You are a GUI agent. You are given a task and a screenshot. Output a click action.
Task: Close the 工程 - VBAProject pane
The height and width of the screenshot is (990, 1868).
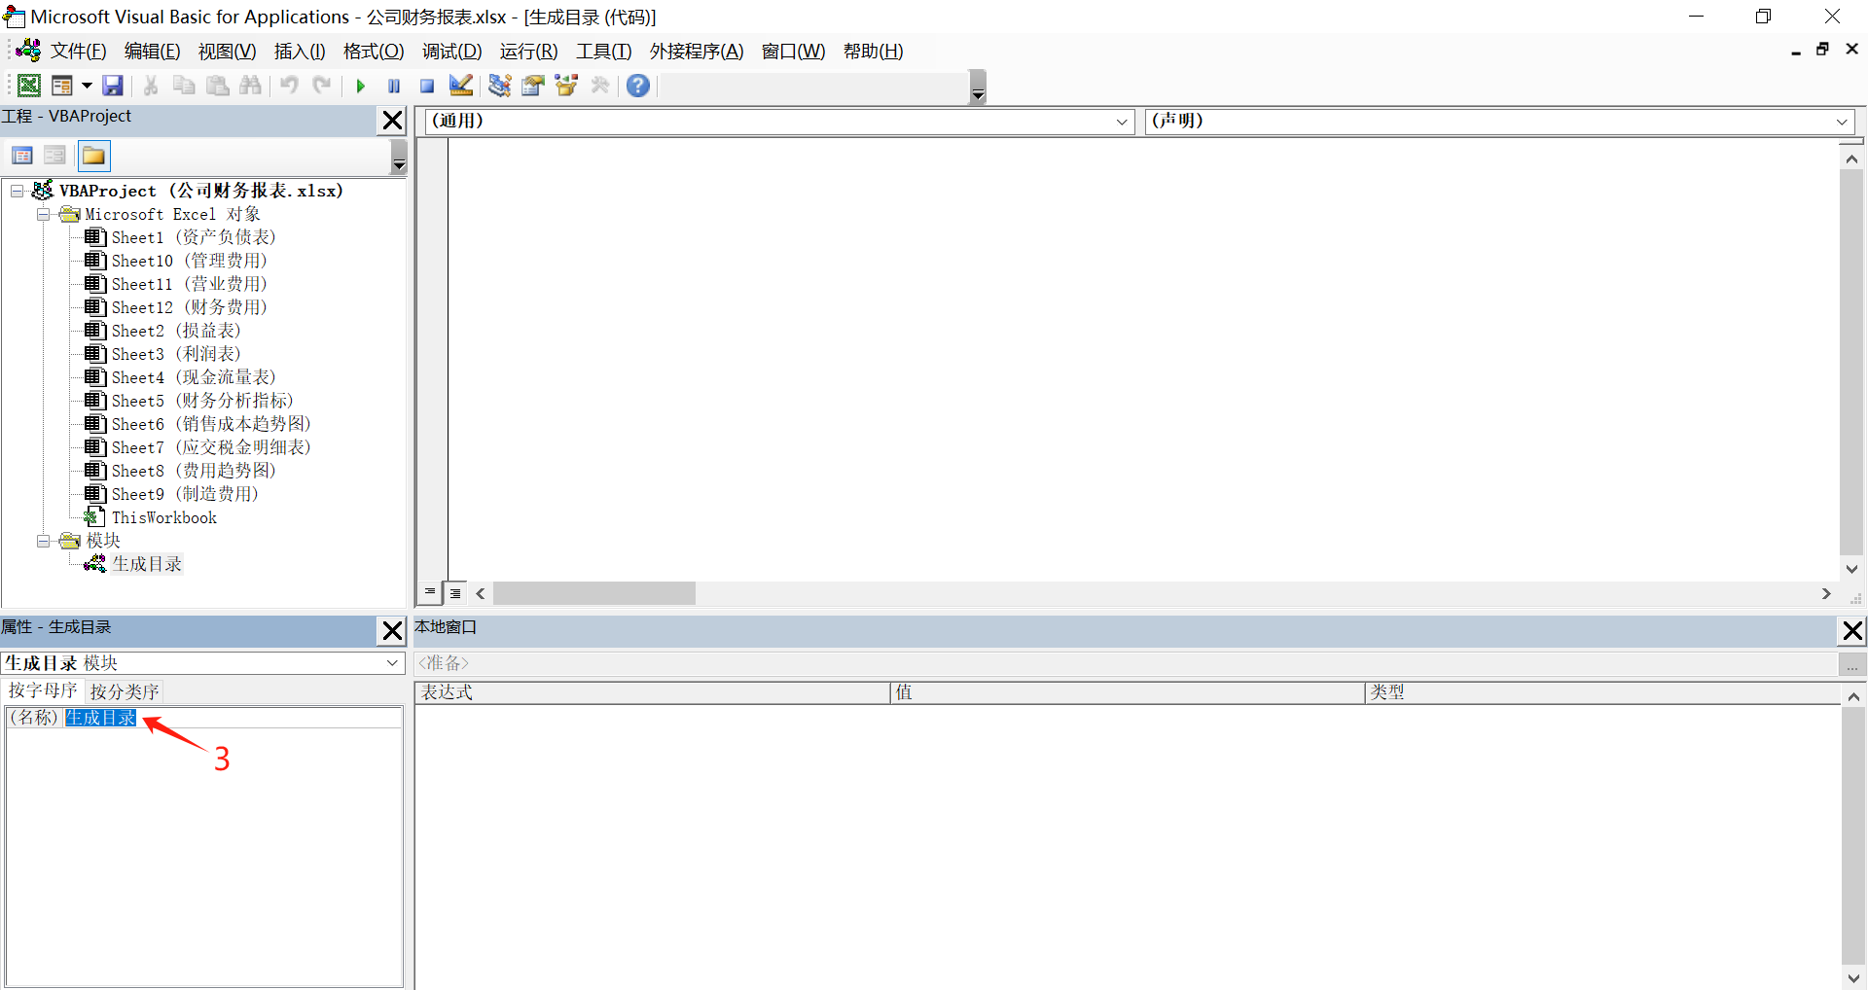pos(392,121)
